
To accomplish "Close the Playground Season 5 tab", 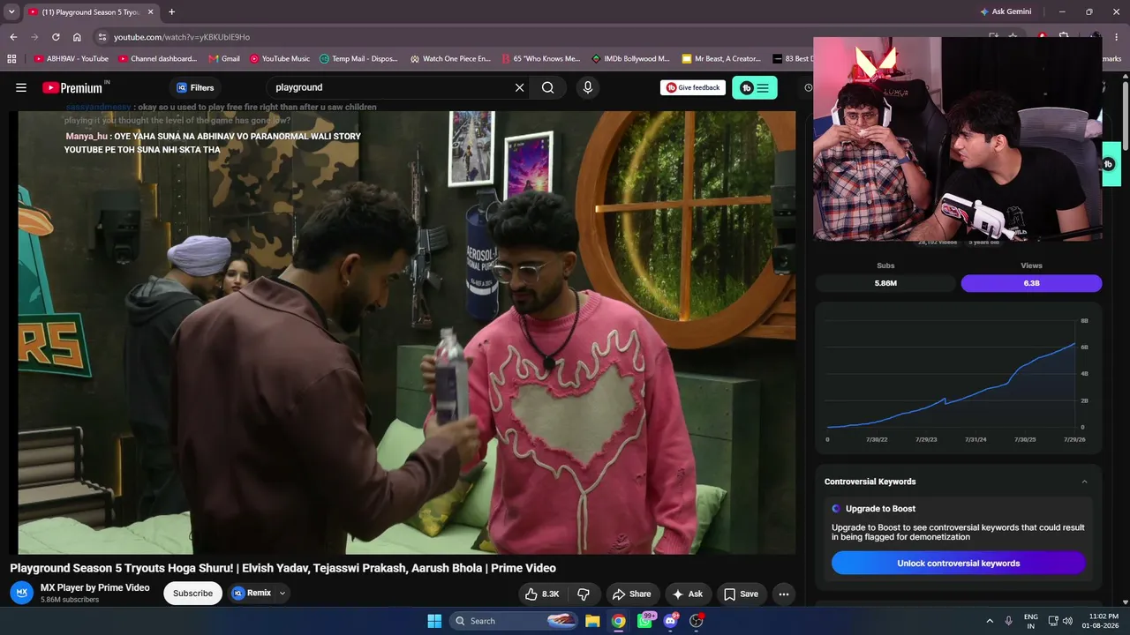I will point(150,12).
